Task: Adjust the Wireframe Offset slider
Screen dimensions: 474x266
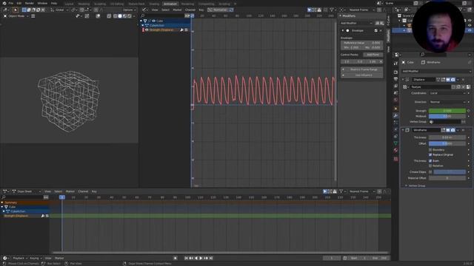Action: 447,143
